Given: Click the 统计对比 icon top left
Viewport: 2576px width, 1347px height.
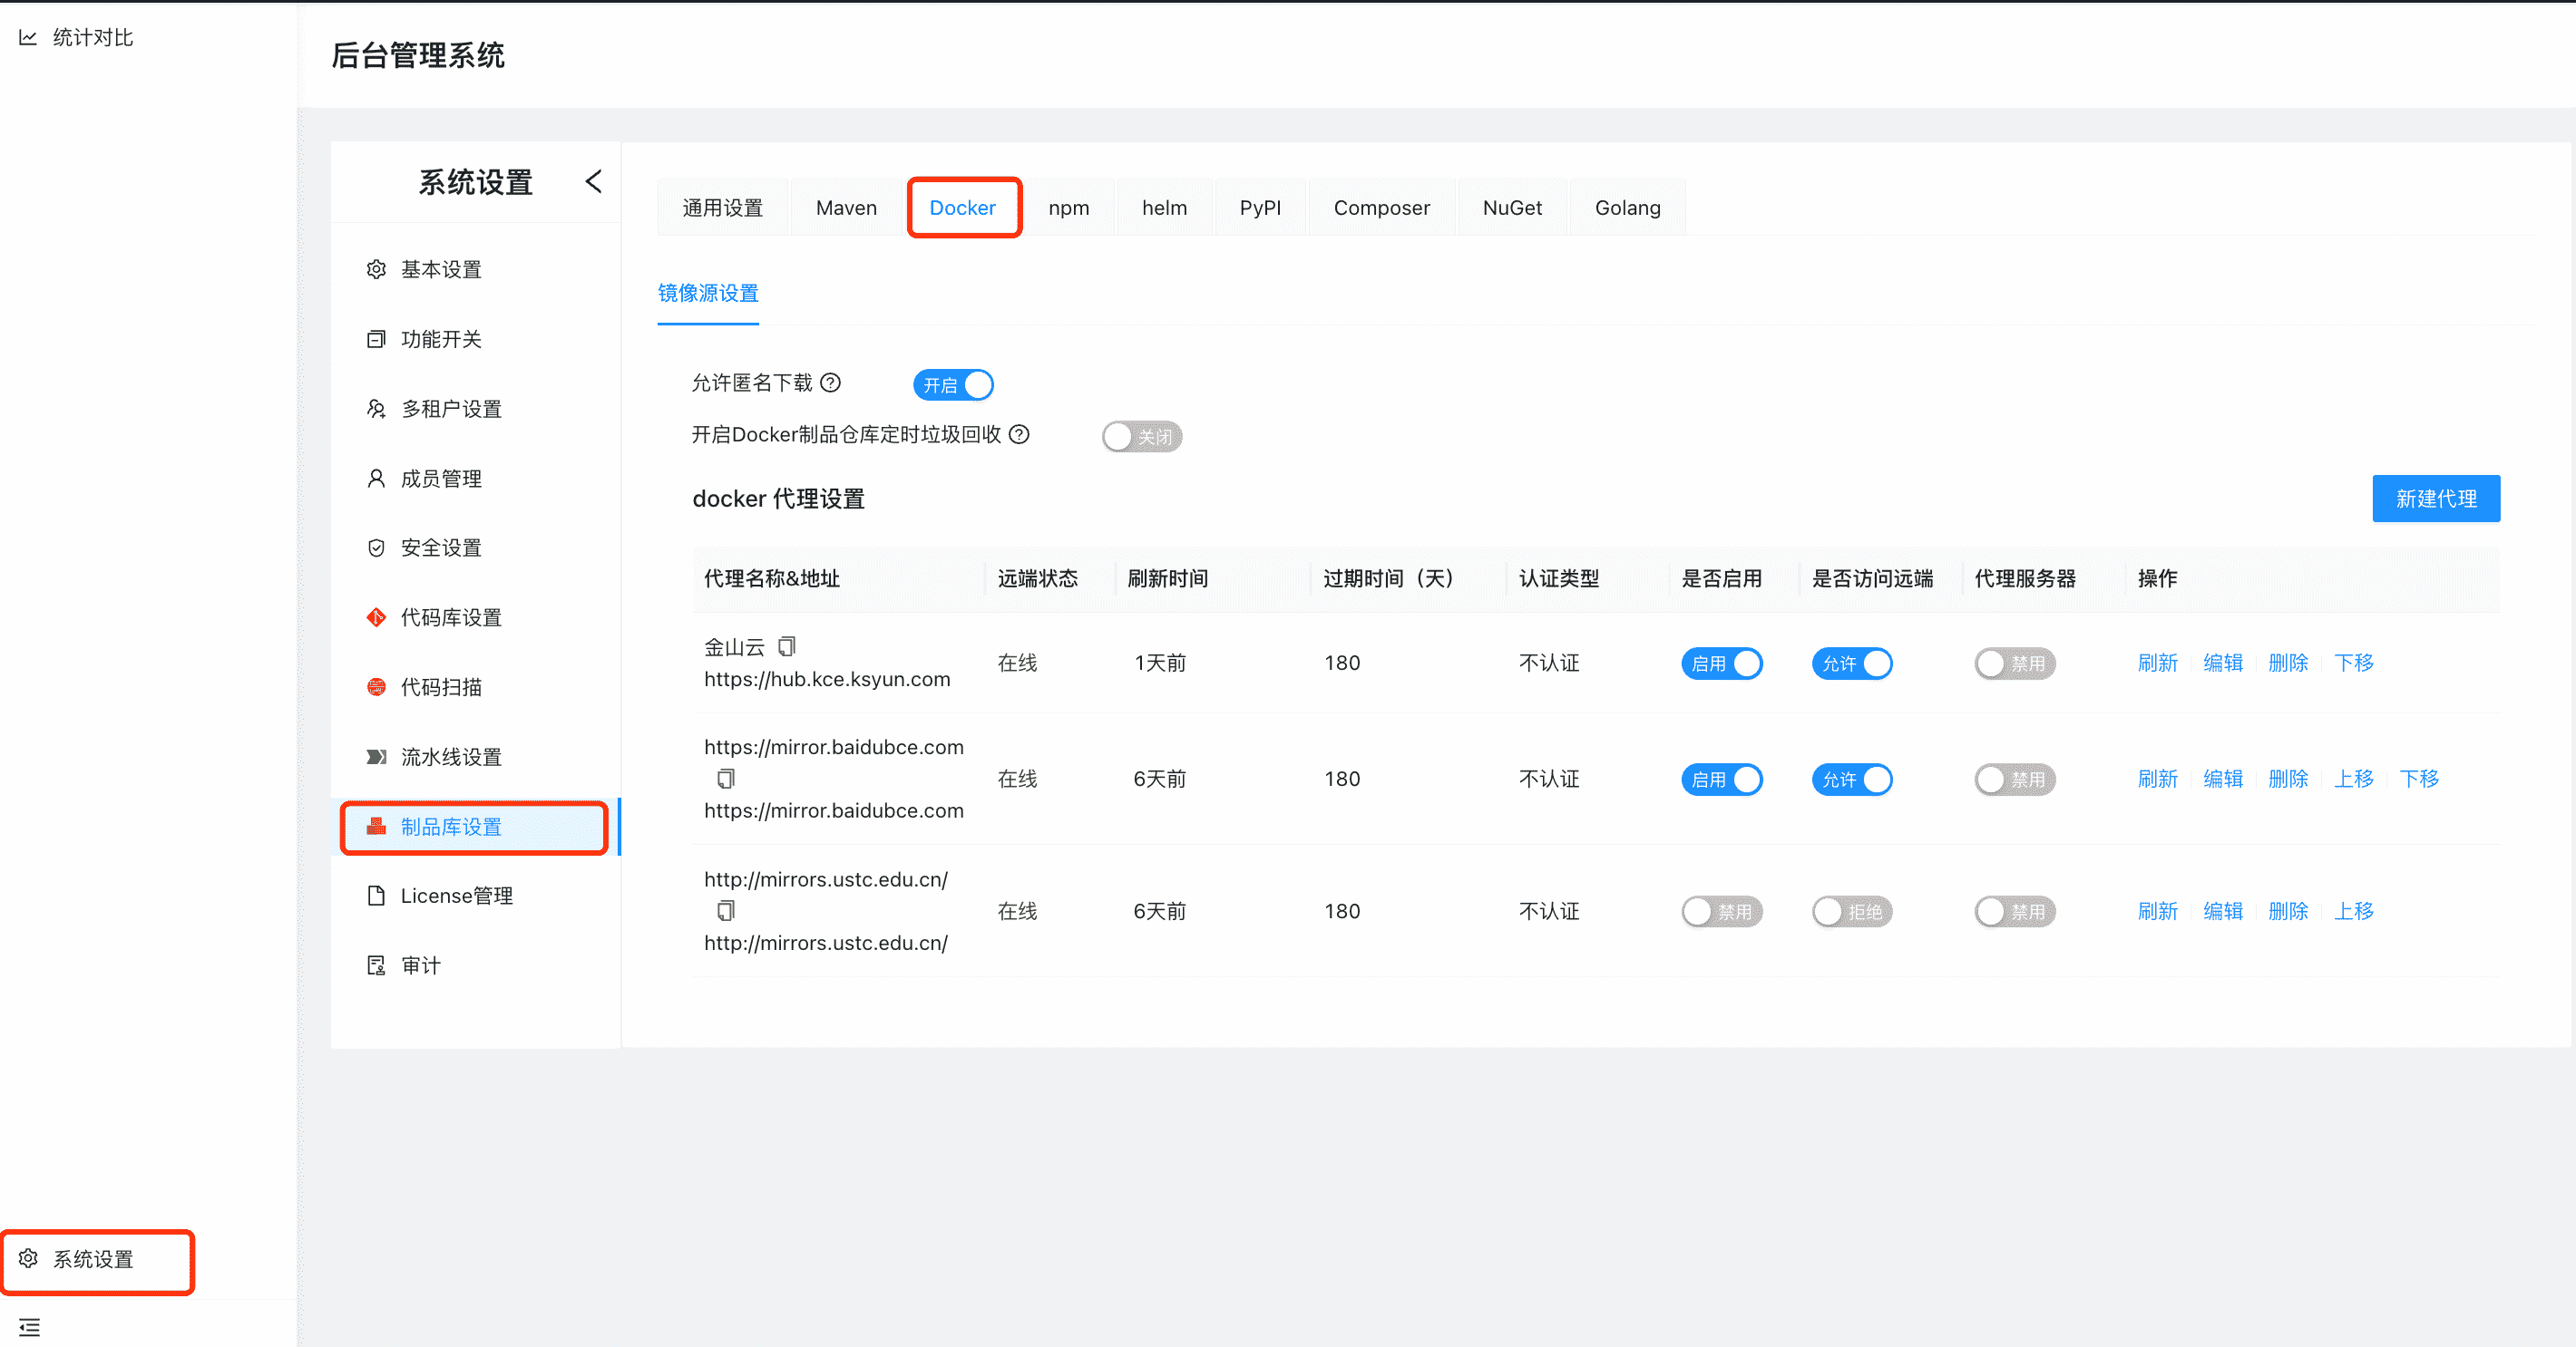Looking at the screenshot, I should click(x=24, y=35).
